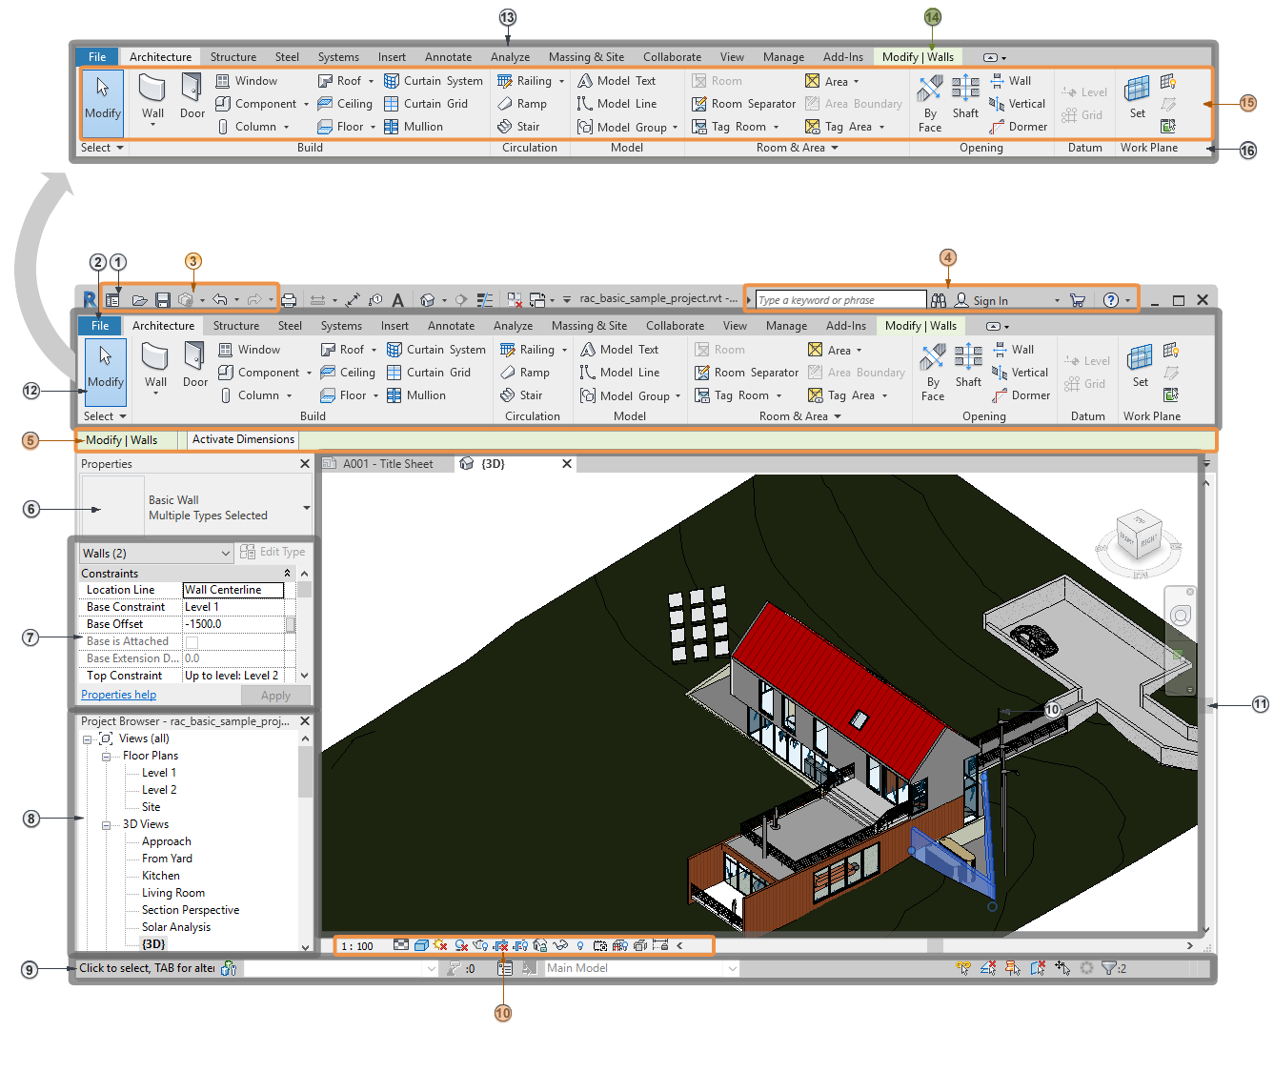Toggle Thin Lines in Quick Access Toolbar

tap(485, 300)
